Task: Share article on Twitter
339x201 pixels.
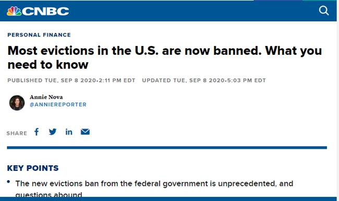Action: tap(53, 132)
